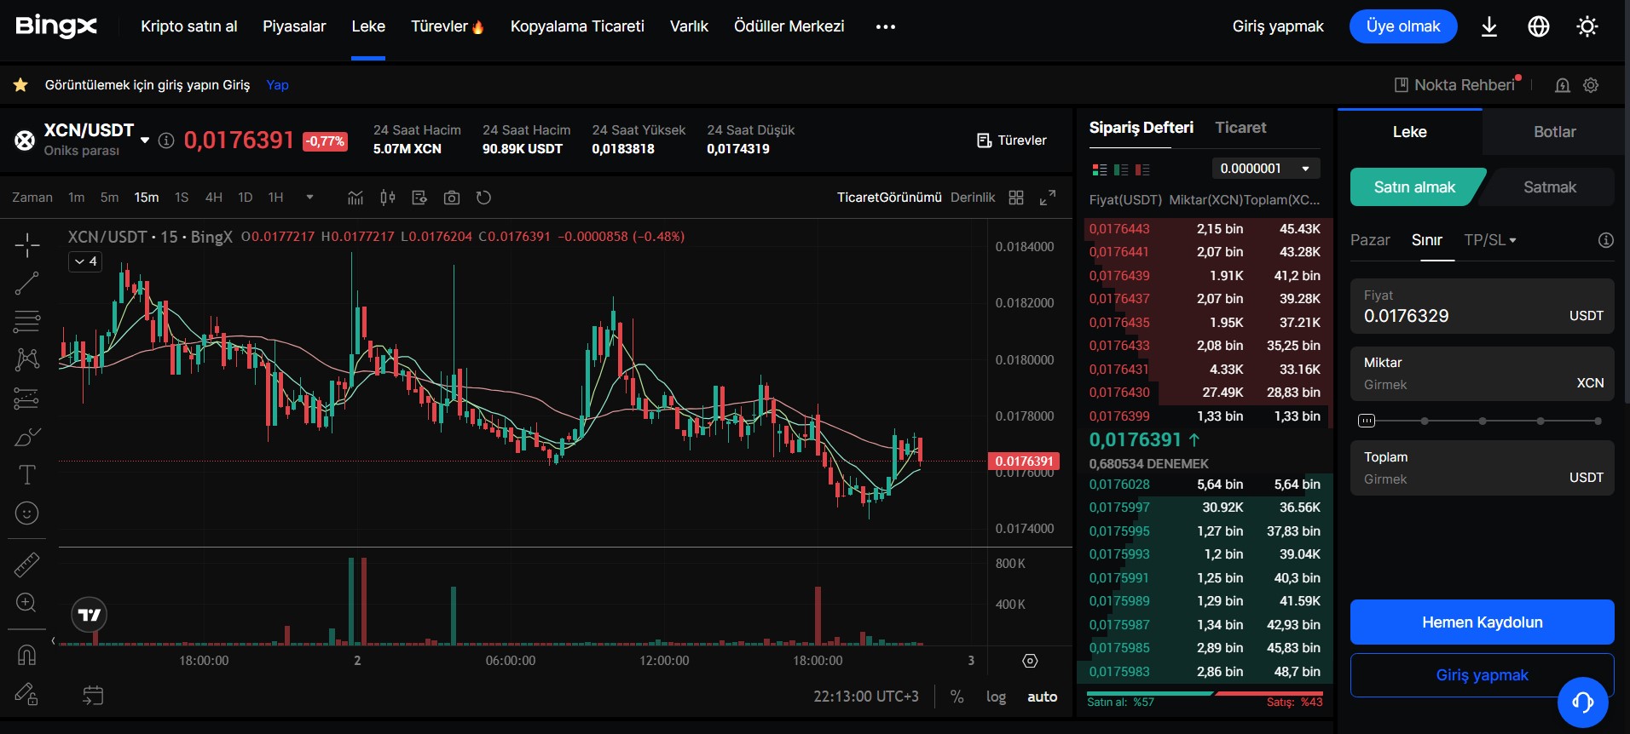Show order type info icon
Image resolution: width=1630 pixels, height=734 pixels.
(x=1606, y=240)
